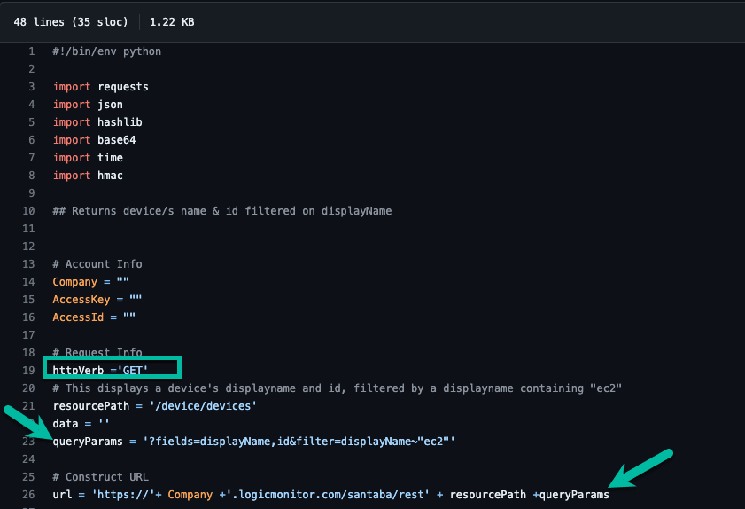Viewport: 745px width, 509px height.
Task: Click the '# Construct URL' comment
Action: 101,477
